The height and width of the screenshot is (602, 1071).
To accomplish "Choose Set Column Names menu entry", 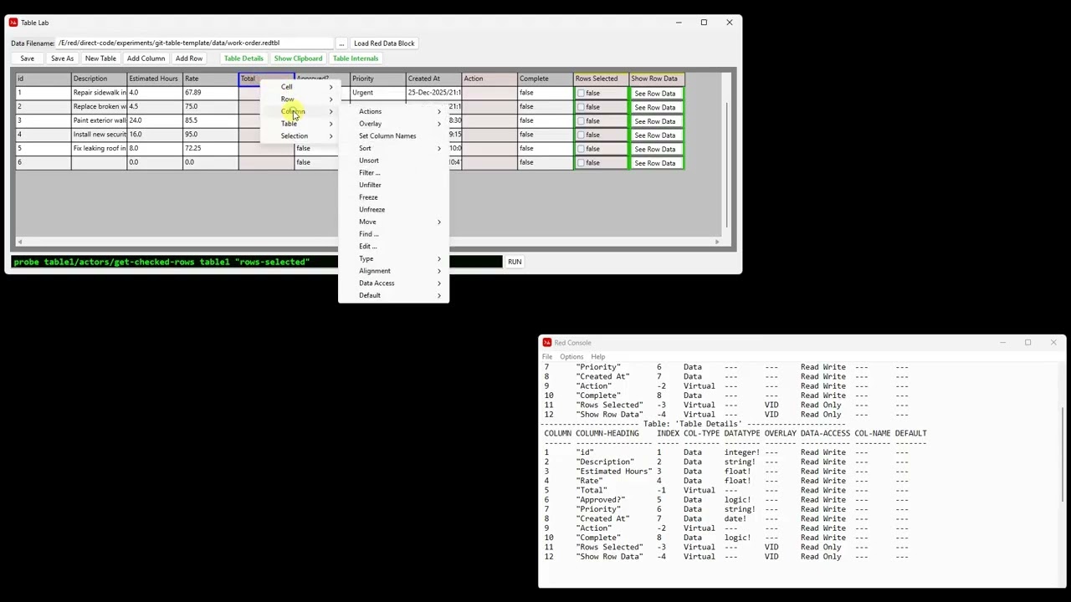I will [x=393, y=136].
